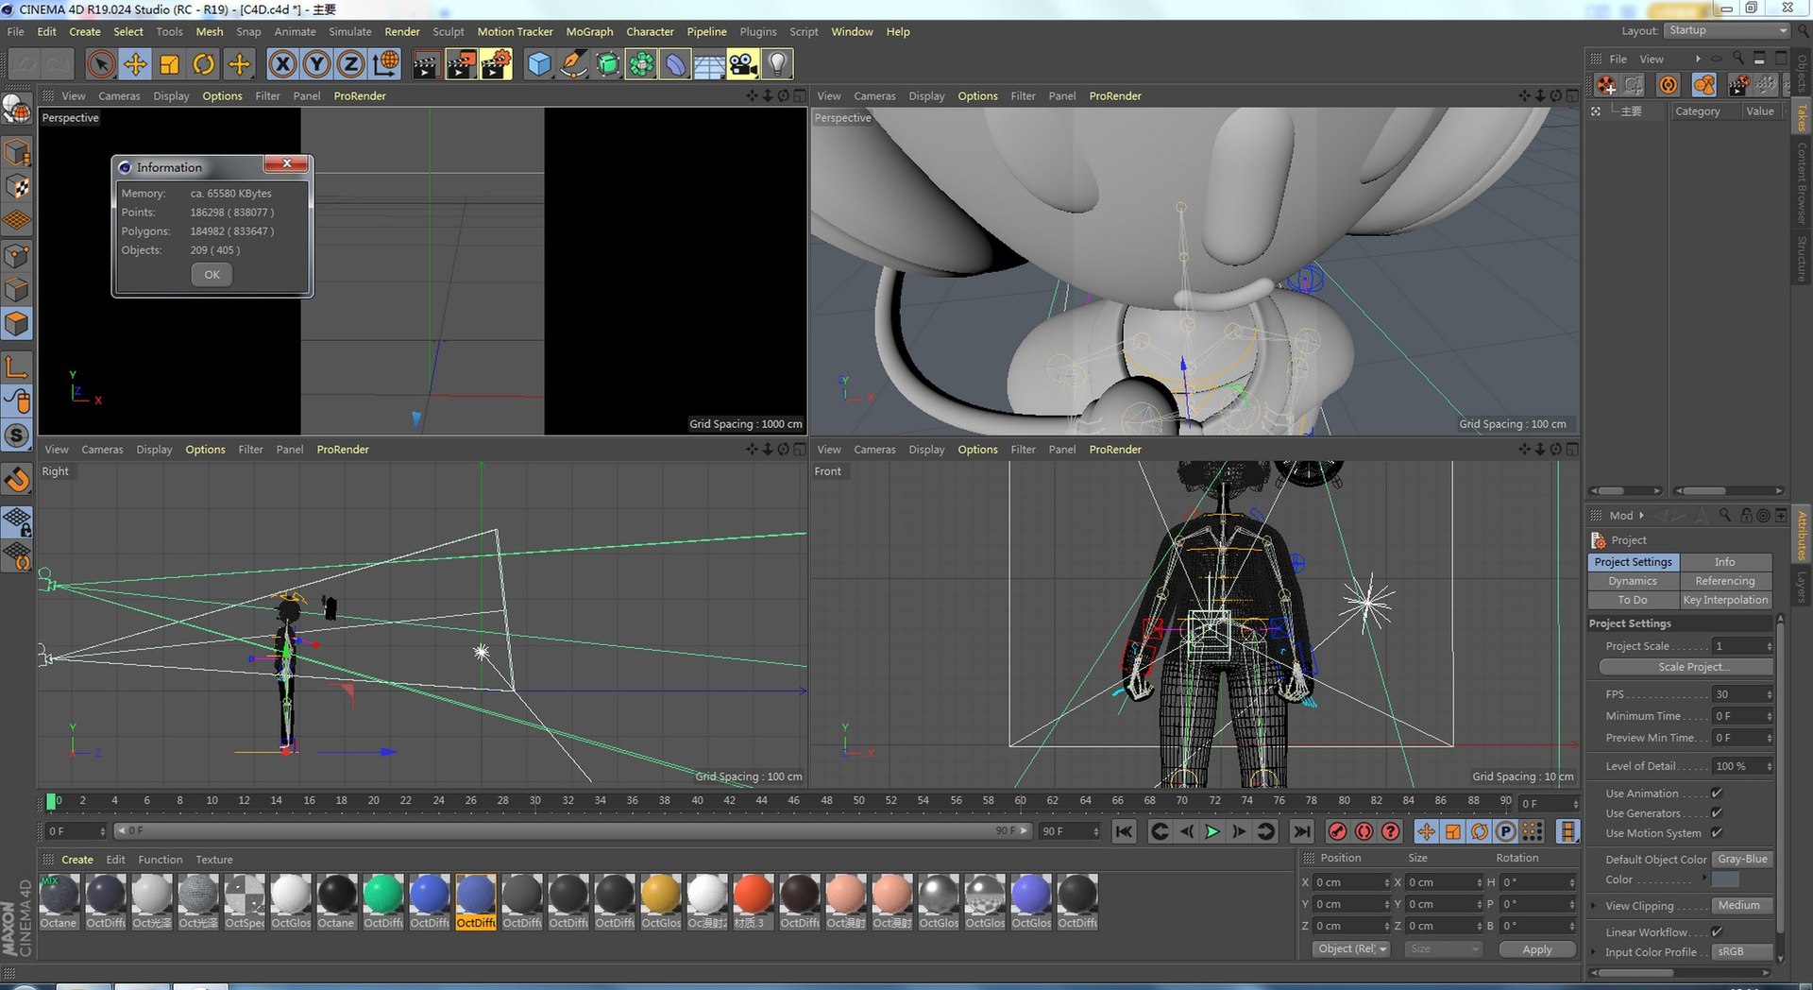Toggle Use Generators checkbox
The width and height of the screenshot is (1813, 990).
click(1717, 813)
